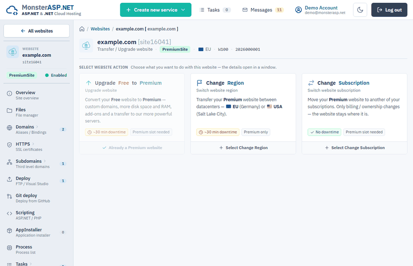Click Already a Premium website button
Image resolution: width=413 pixels, height=266 pixels.
(132, 148)
